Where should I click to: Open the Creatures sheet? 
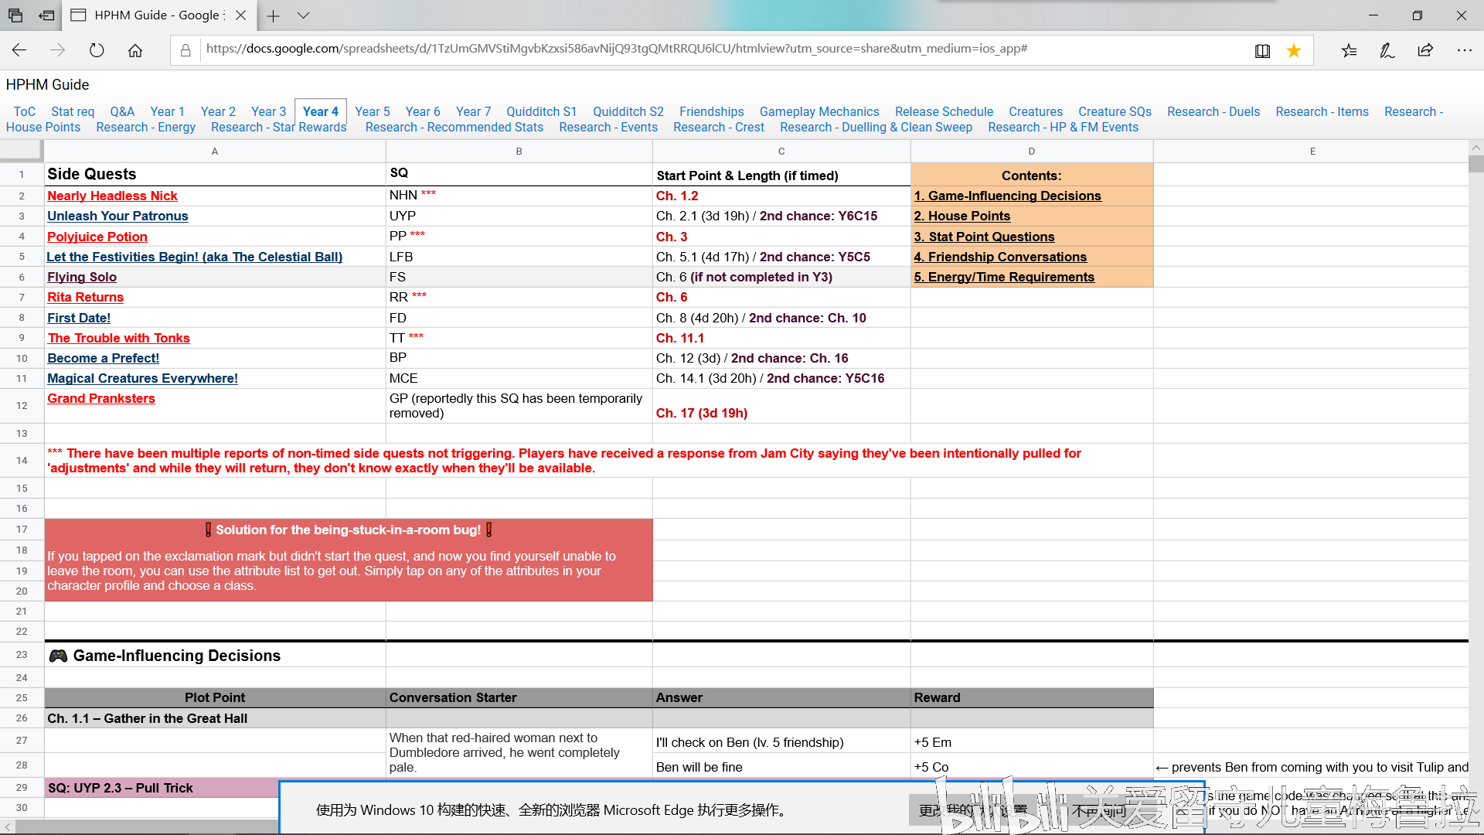click(x=1036, y=111)
